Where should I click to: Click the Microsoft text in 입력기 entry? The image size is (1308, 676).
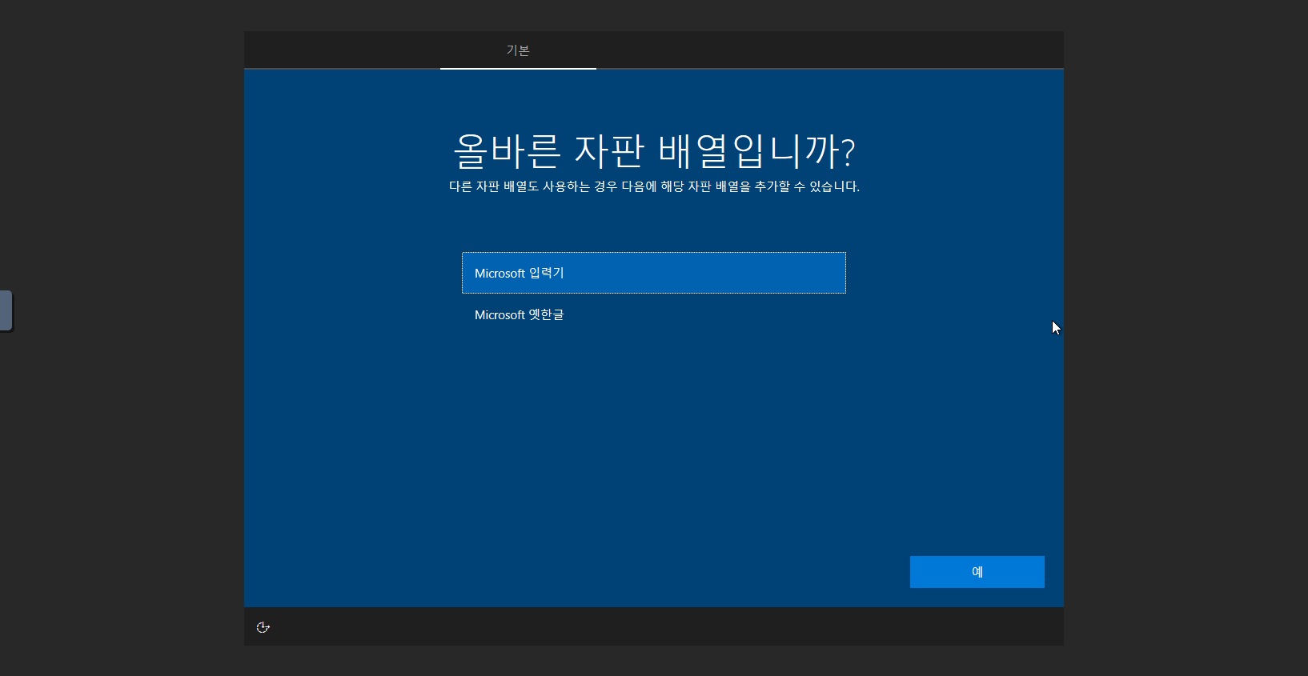point(500,274)
